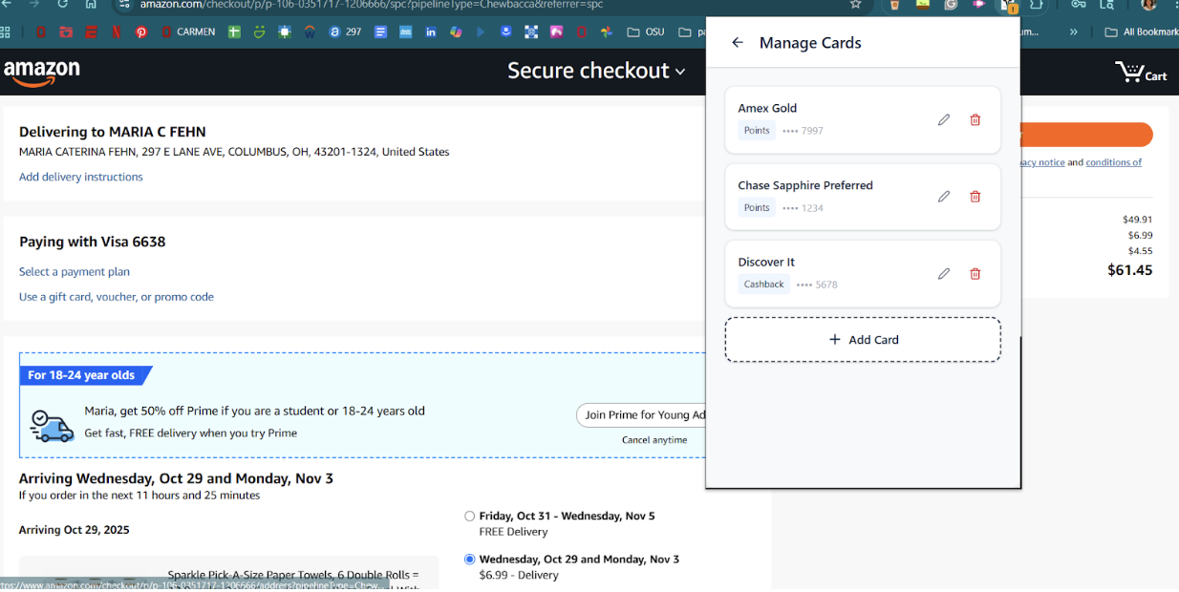Open the Netflix bookmark
Viewport: 1179px width, 592px height.
pyautogui.click(x=116, y=32)
